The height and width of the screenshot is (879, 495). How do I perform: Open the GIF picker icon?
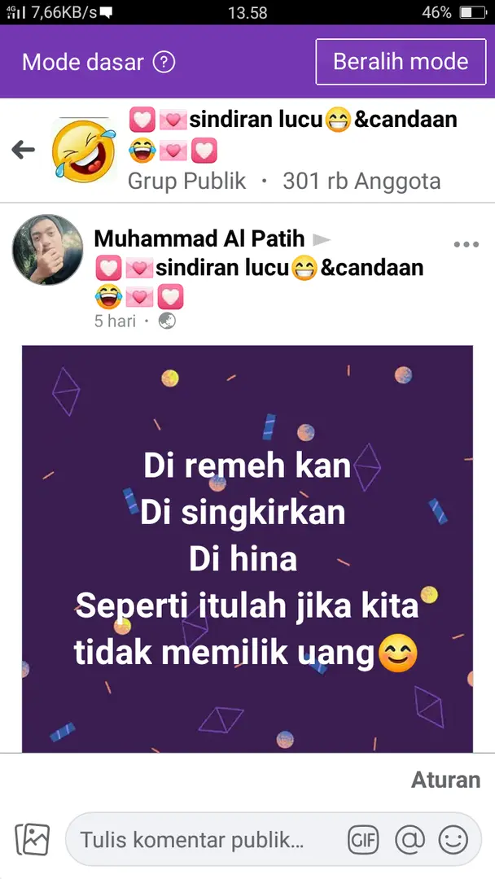click(362, 840)
